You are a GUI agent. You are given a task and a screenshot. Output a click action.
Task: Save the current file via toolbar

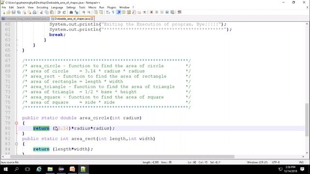coord(14,12)
